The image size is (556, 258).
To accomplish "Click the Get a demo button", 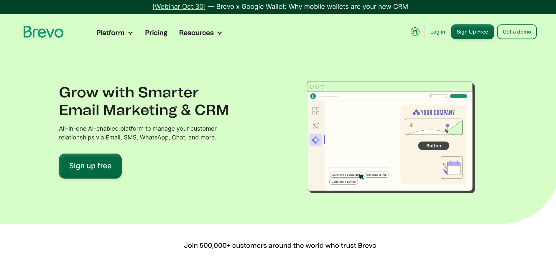I will [x=516, y=32].
